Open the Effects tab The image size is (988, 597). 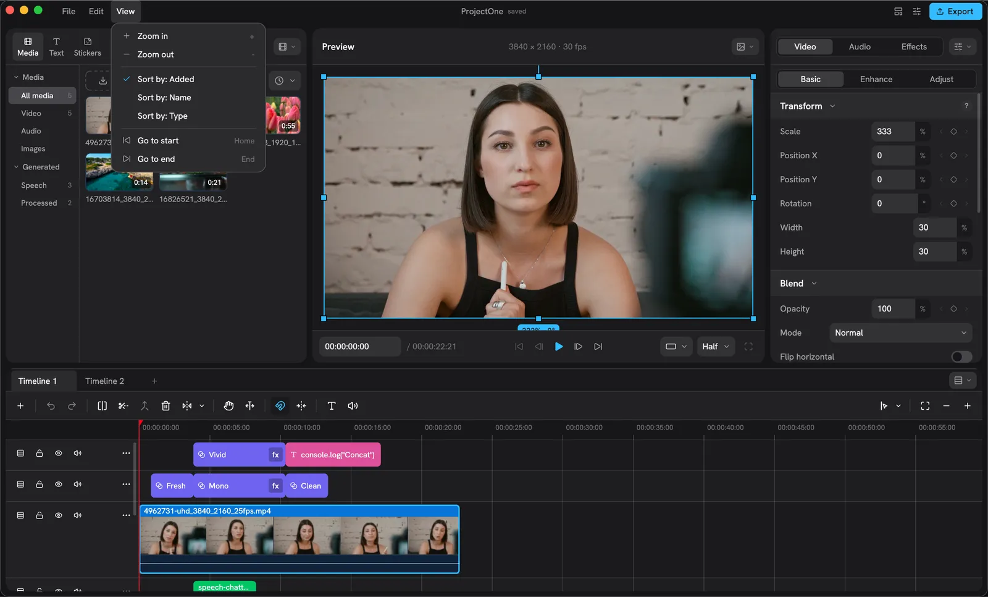(x=914, y=47)
